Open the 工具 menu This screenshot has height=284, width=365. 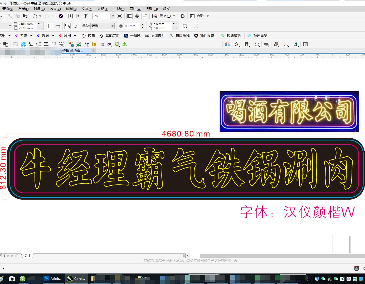[x=119, y=9]
